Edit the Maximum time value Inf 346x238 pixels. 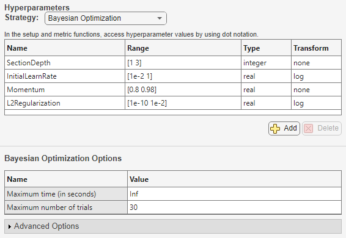[234, 194]
